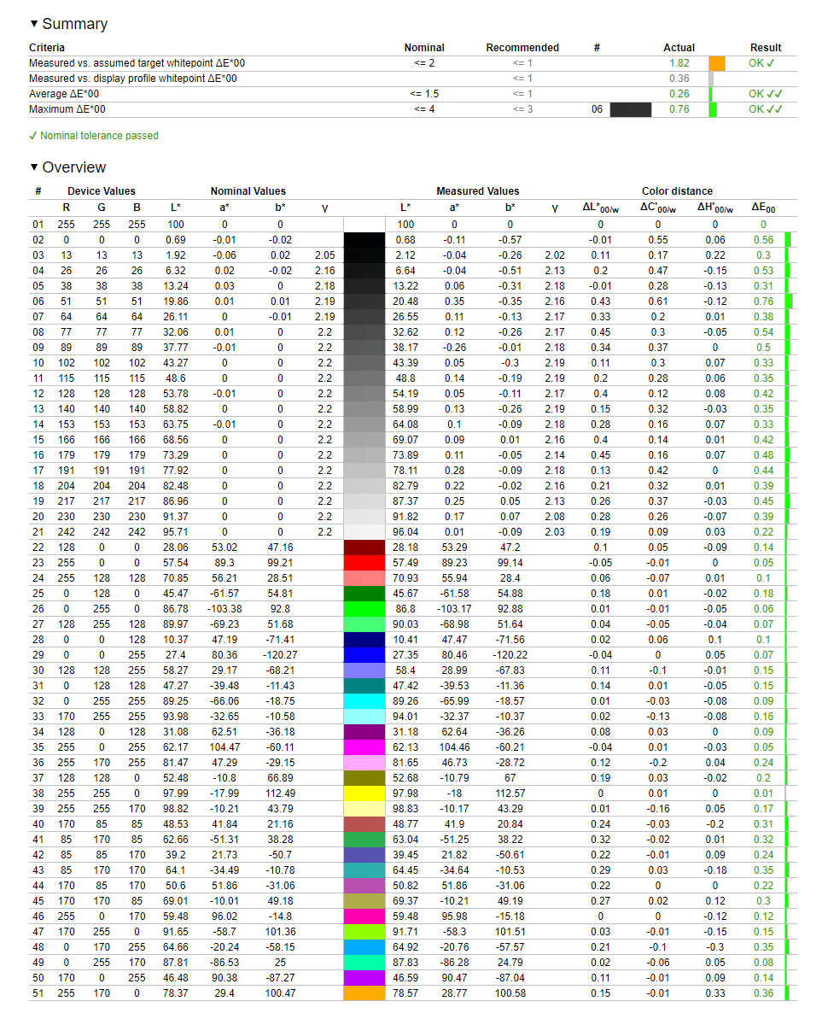Select the yellow swatch in row 38

click(364, 793)
